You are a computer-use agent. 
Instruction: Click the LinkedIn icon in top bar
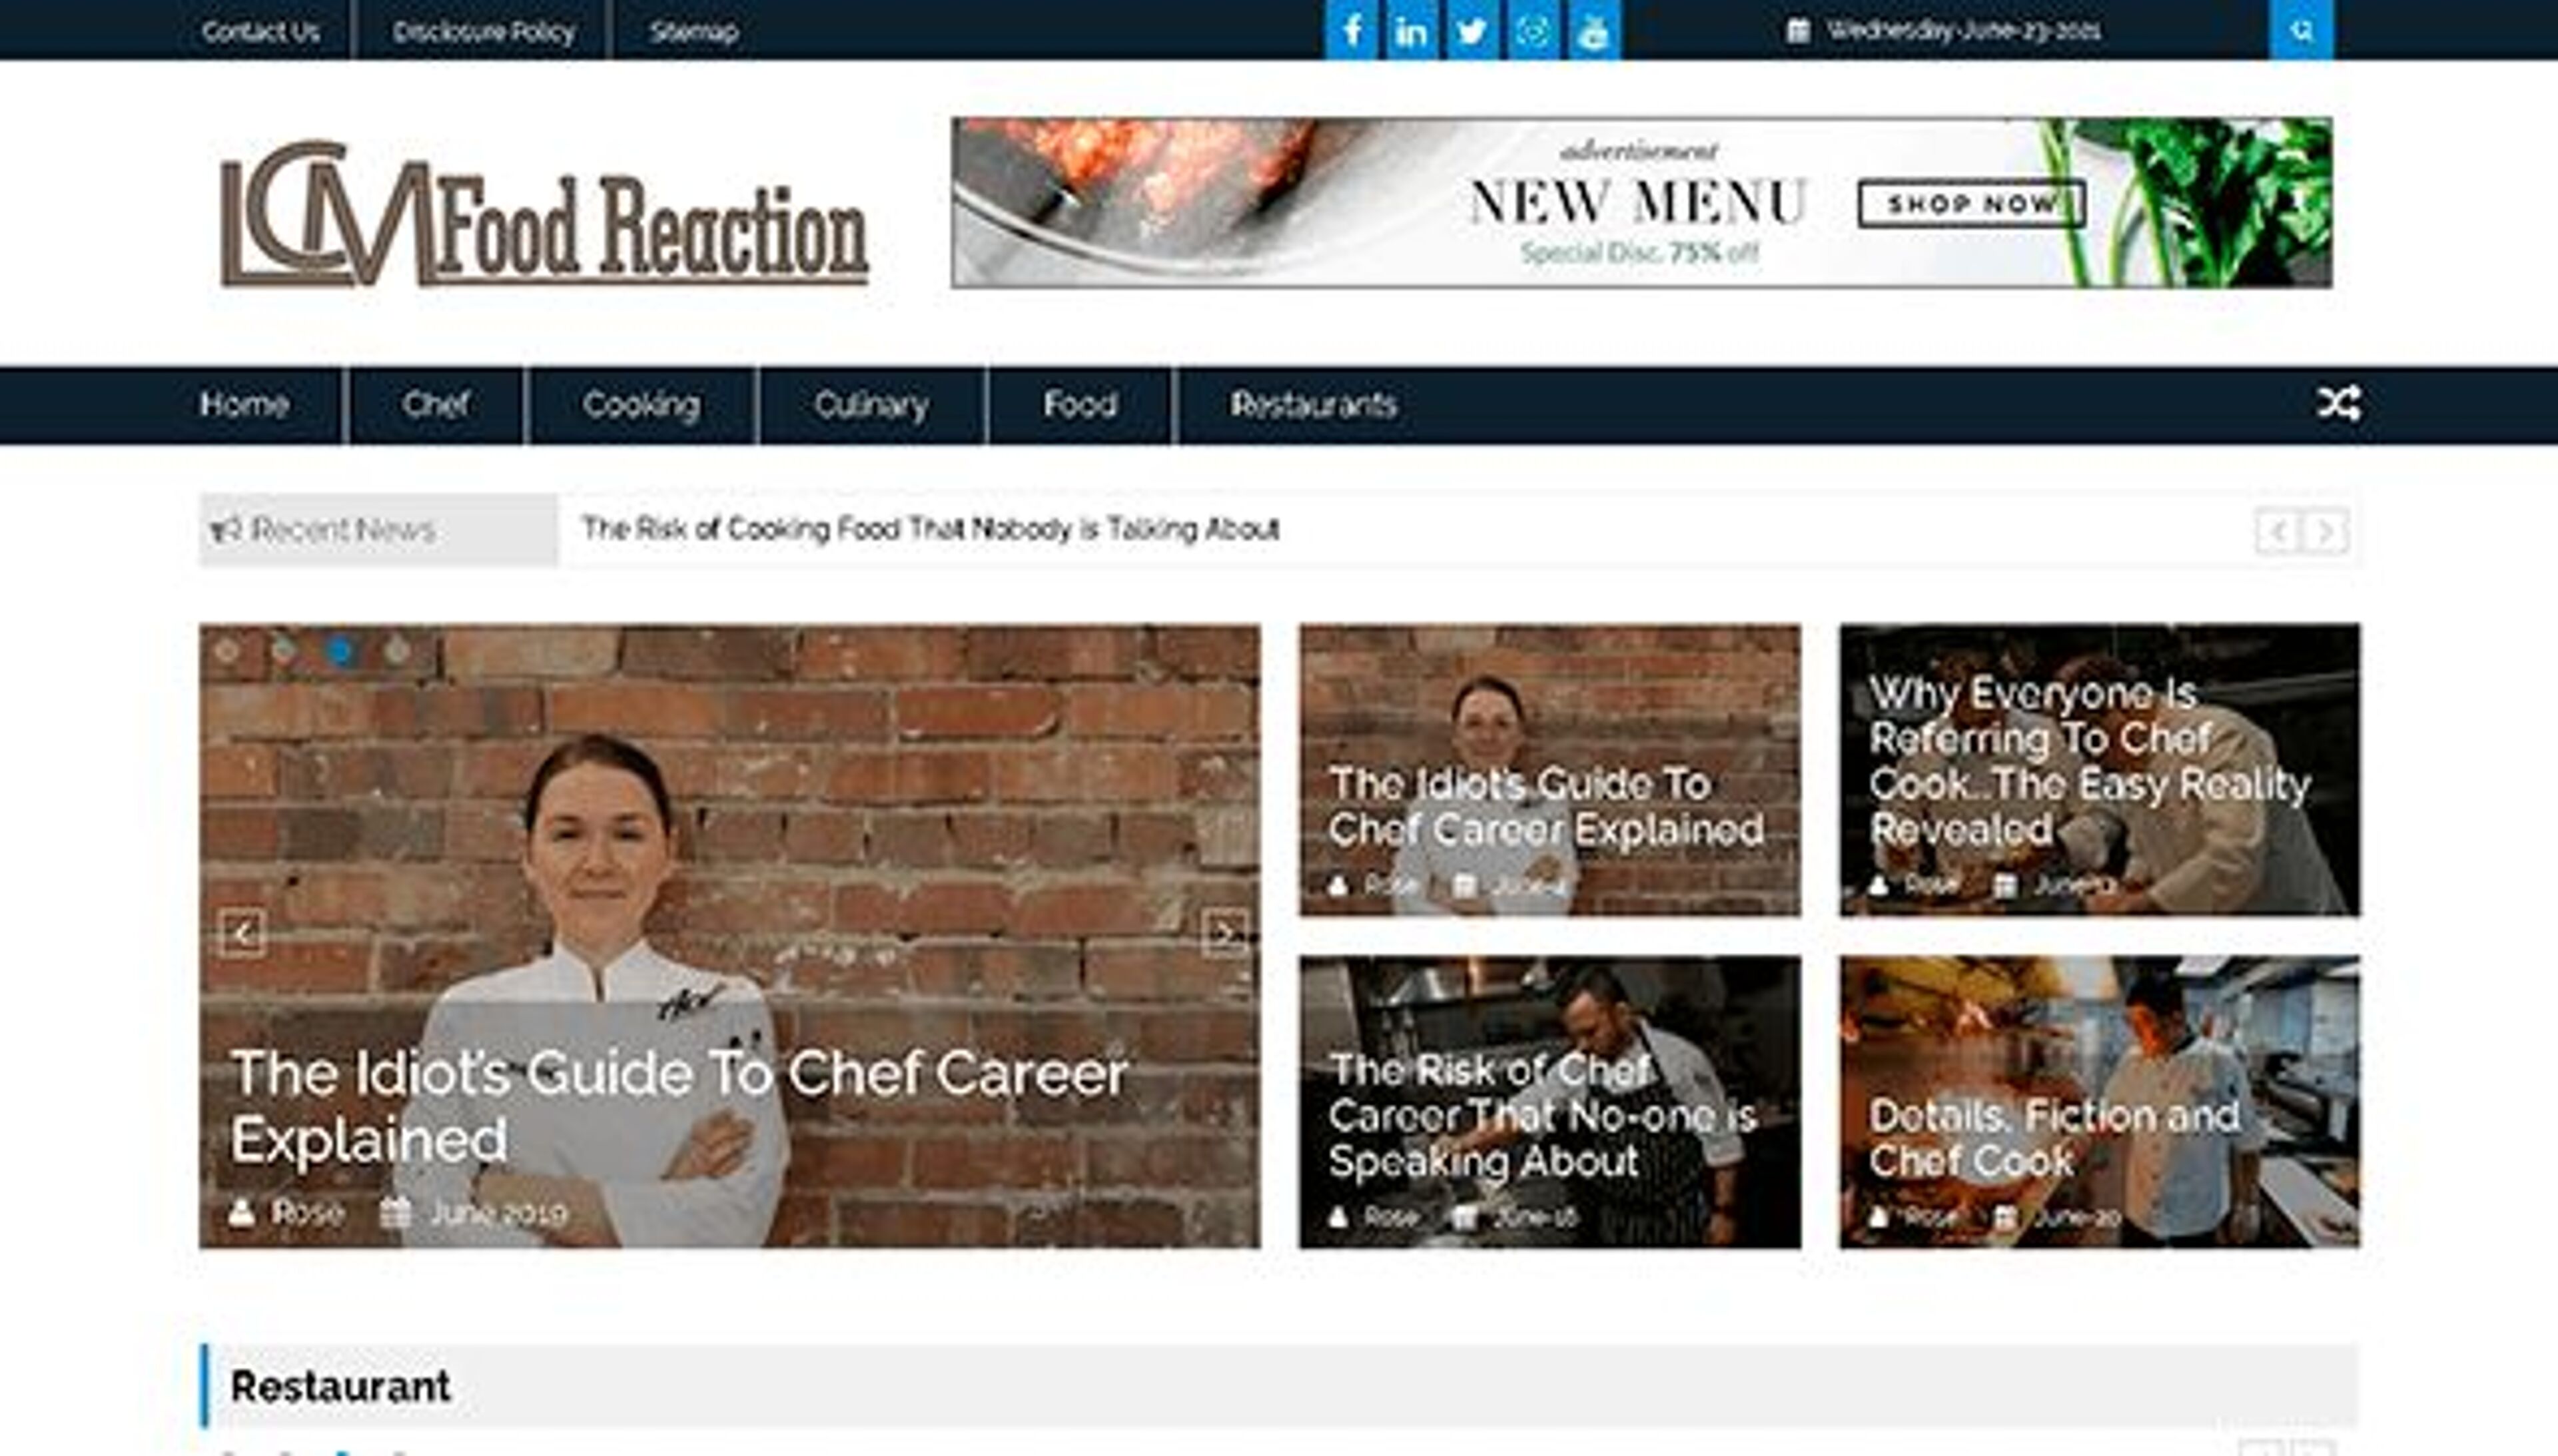point(1411,30)
